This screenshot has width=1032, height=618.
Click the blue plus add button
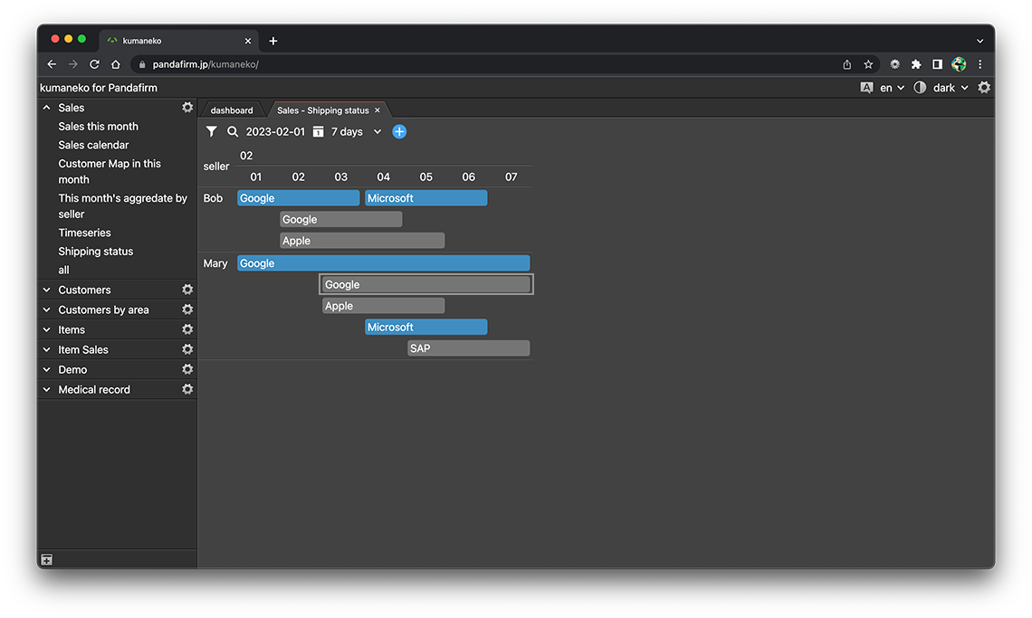point(399,132)
